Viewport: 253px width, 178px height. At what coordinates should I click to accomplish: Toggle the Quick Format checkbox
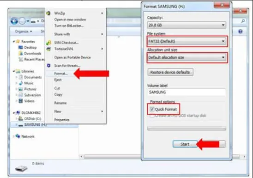[152, 109]
